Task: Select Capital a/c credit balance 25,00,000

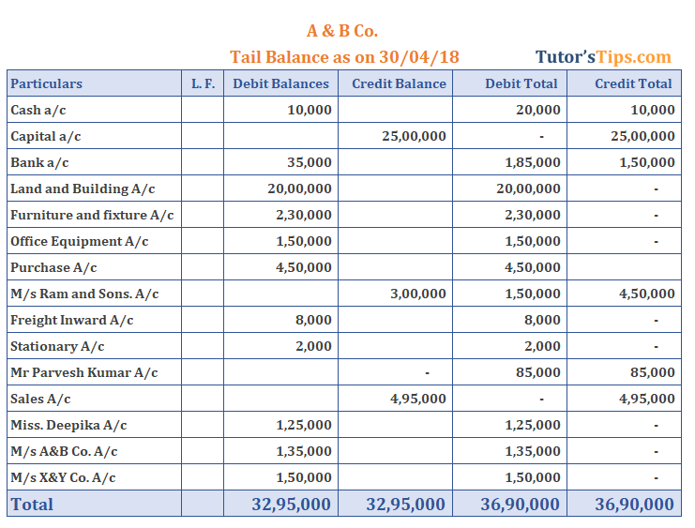Action: click(x=414, y=136)
